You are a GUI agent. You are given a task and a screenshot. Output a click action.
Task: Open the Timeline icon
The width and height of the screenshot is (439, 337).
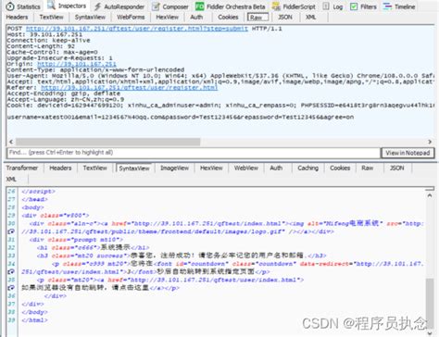click(387, 6)
